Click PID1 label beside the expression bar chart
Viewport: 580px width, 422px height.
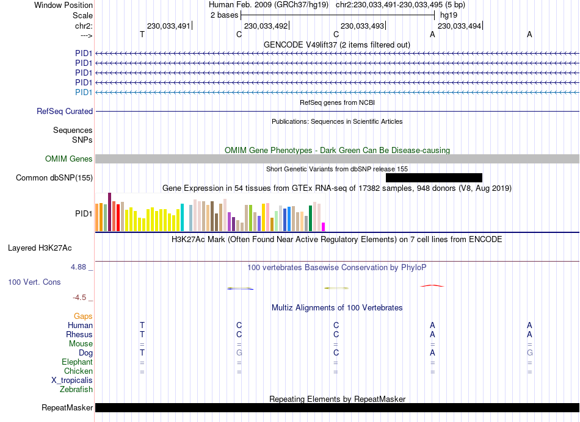pyautogui.click(x=83, y=213)
